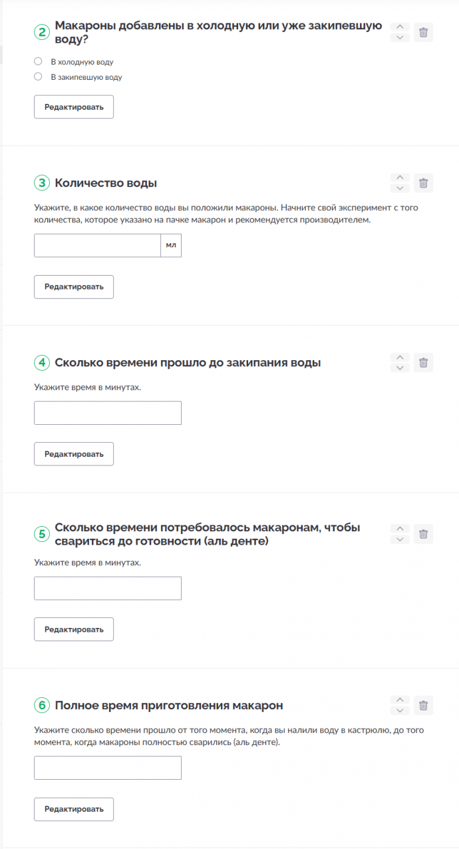The height and width of the screenshot is (849, 459).
Task: Focus the water amount мл input field
Action: point(97,245)
